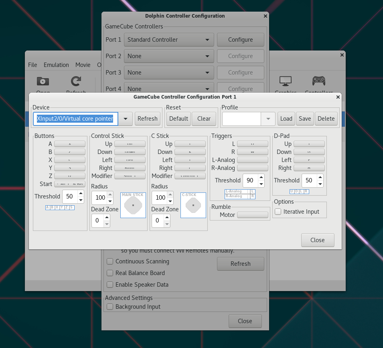Enable the Background Input checkbox

point(110,307)
